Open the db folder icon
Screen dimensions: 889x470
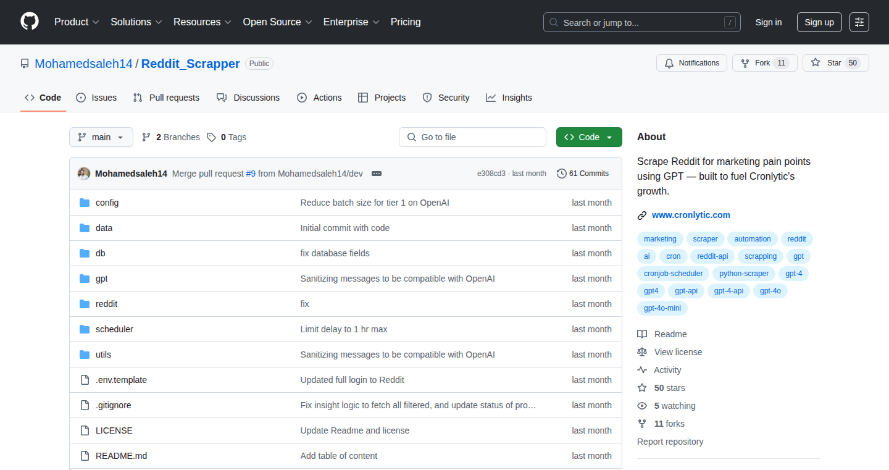(85, 253)
